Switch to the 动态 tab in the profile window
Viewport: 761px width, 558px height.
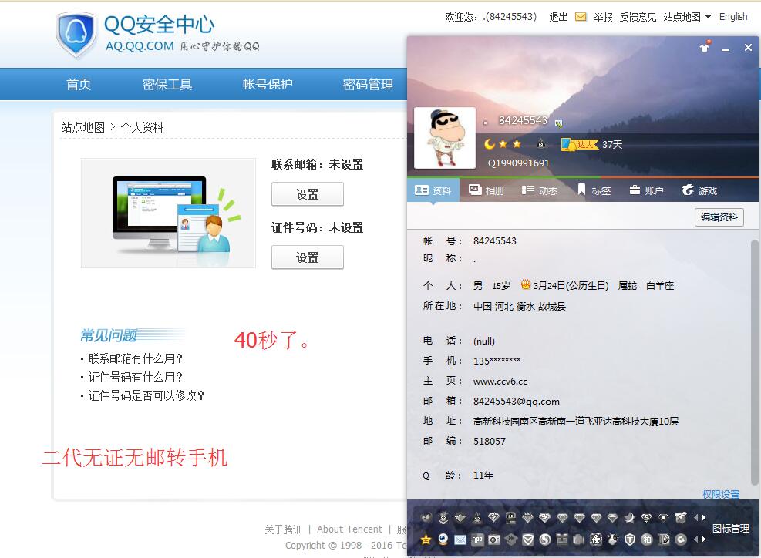[539, 190]
